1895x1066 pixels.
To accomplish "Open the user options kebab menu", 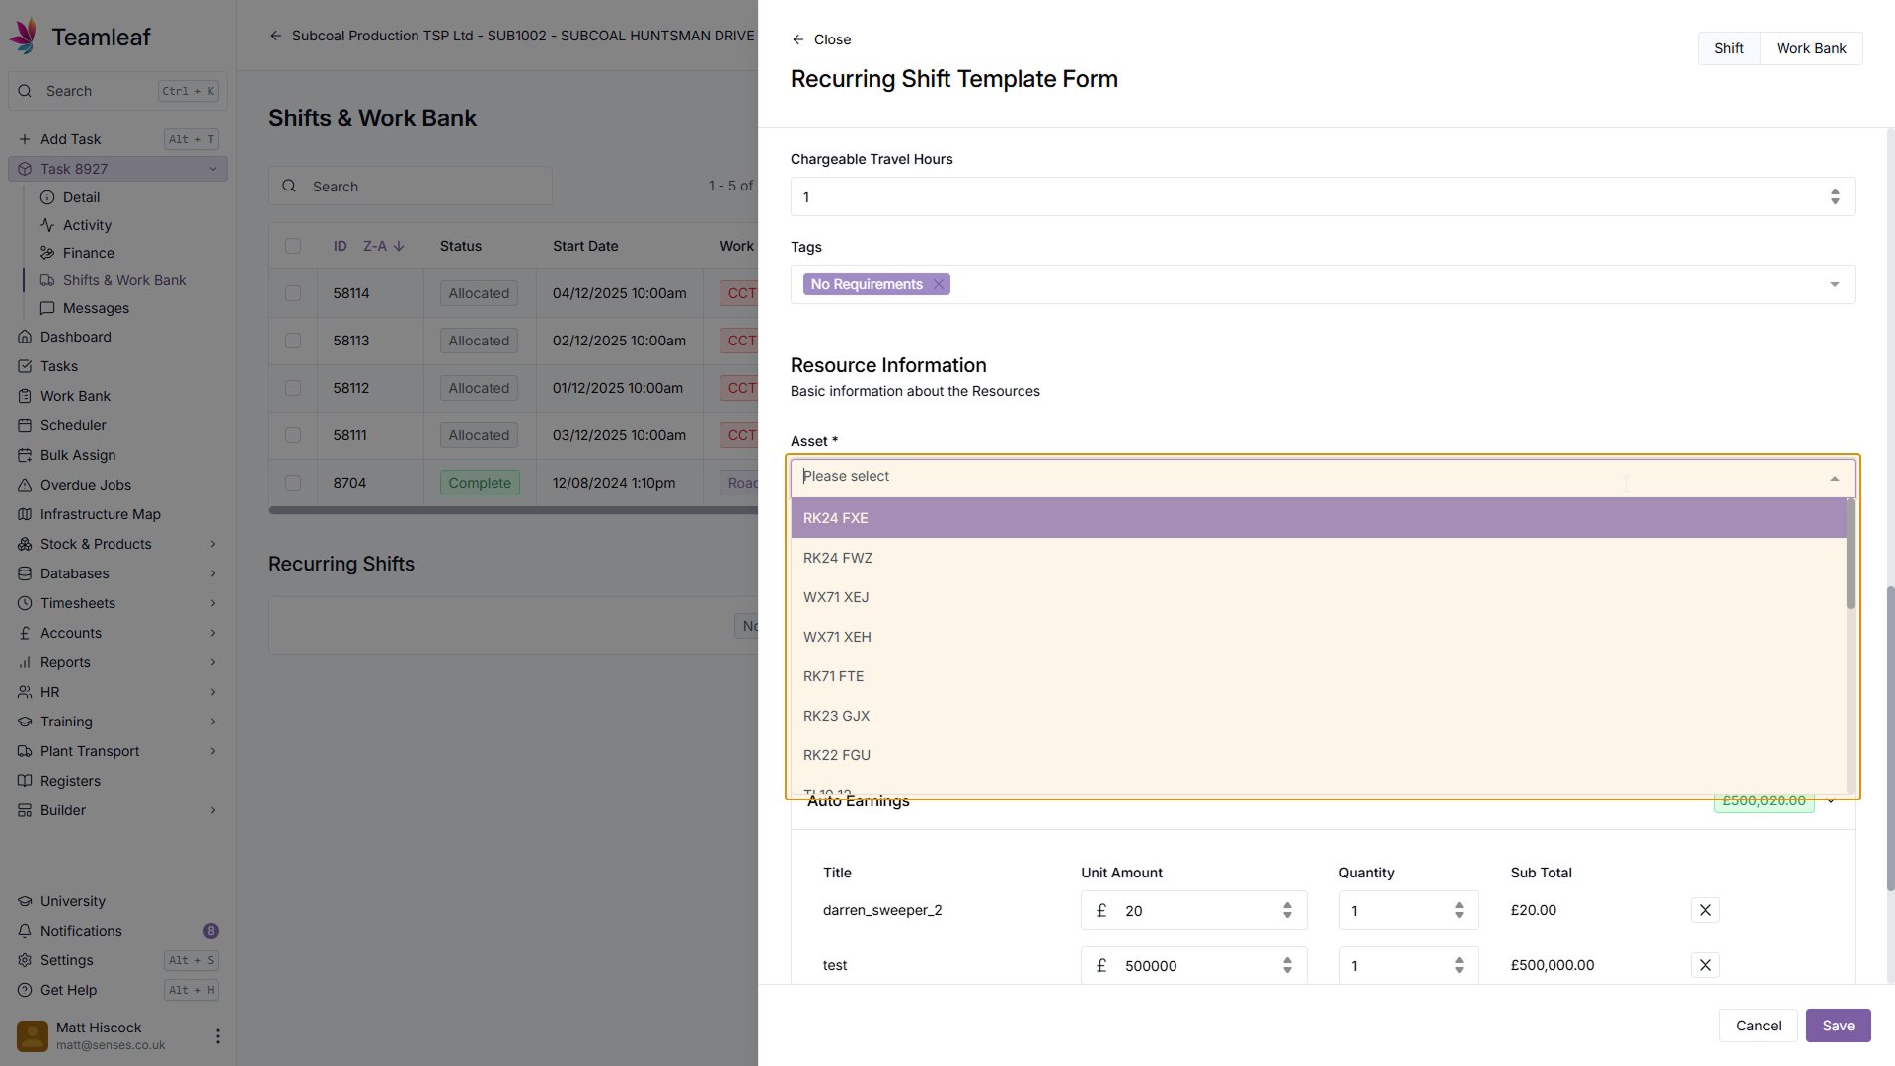I will click(217, 1035).
